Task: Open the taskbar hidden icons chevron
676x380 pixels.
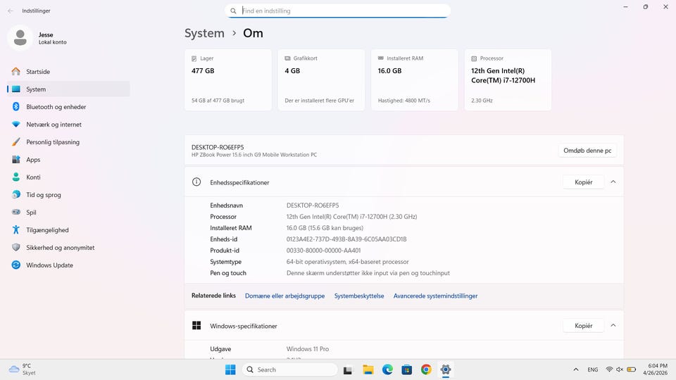Action: coord(575,369)
